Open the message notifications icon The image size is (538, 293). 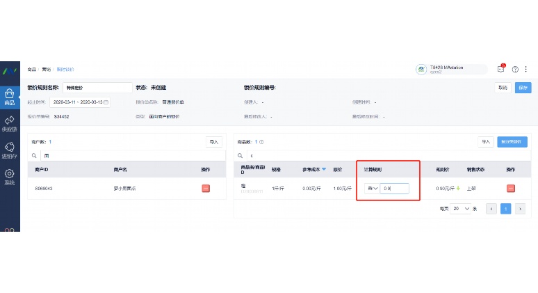[501, 69]
